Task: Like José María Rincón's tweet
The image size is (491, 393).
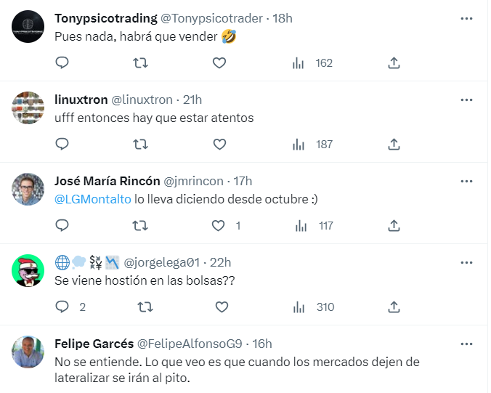Action: click(219, 226)
